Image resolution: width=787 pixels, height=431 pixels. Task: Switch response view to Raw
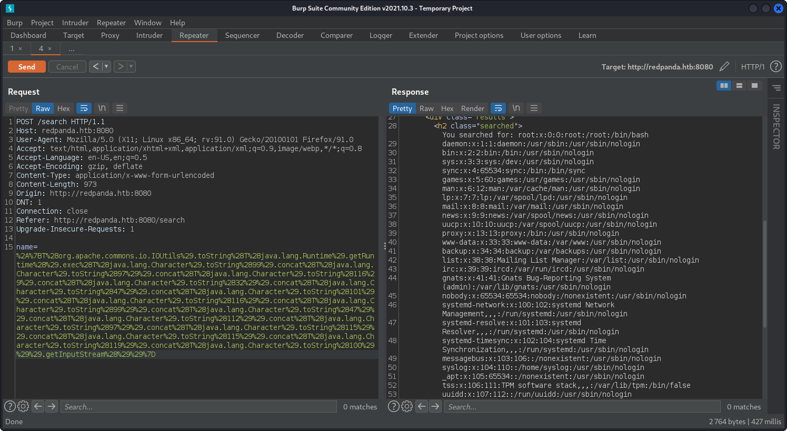coord(426,108)
